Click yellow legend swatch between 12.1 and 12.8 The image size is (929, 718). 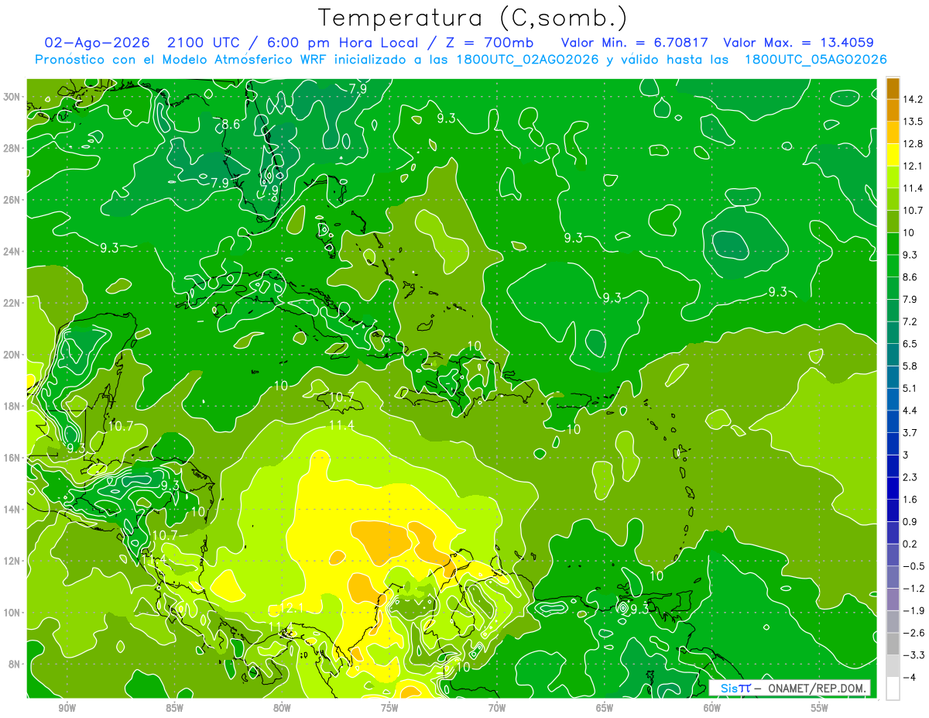click(893, 155)
